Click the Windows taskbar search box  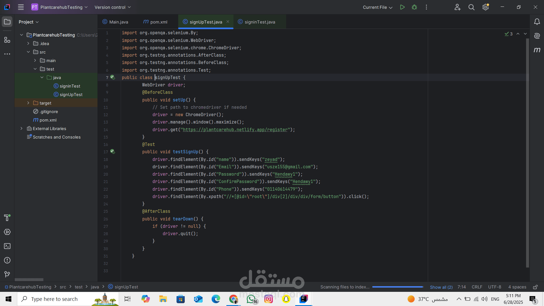coord(68,299)
